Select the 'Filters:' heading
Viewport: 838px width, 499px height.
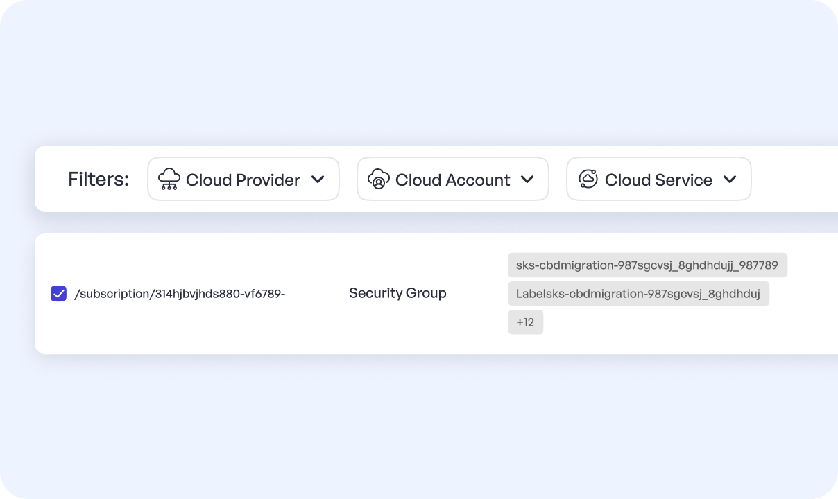98,179
